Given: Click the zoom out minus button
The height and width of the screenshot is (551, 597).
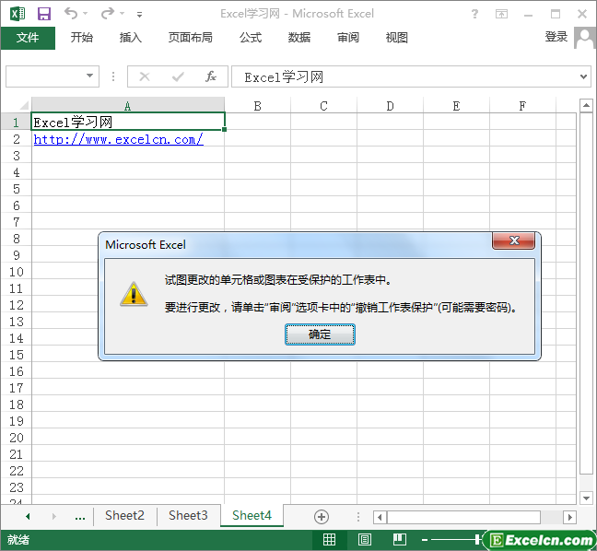Looking at the screenshot, I should (x=424, y=539).
